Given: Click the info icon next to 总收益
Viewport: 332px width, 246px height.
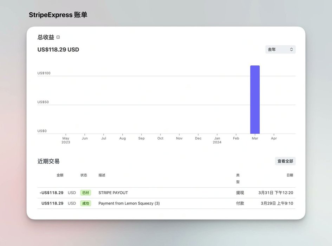Looking at the screenshot, I should coord(58,37).
